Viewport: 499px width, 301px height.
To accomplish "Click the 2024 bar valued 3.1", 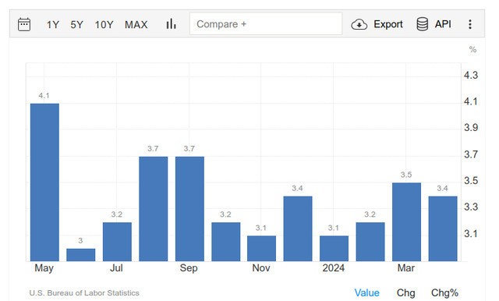I will coord(334,249).
